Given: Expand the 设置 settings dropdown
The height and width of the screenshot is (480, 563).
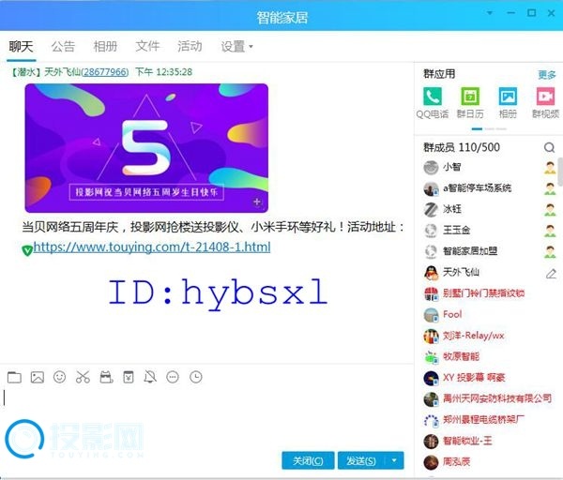Looking at the screenshot, I should [236, 46].
